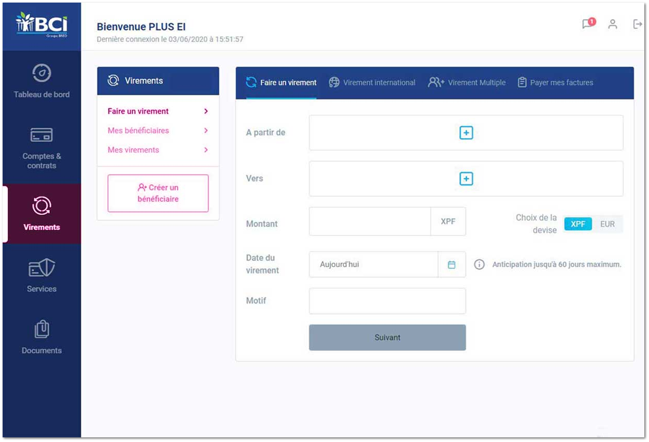649x442 pixels.
Task: Open Comptes & contrats card icon
Action: pos(41,136)
